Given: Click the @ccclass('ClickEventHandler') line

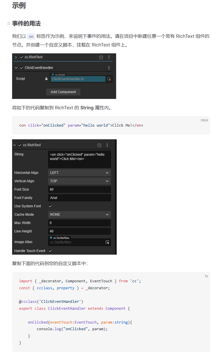Looking at the screenshot, I should tap(51, 301).
